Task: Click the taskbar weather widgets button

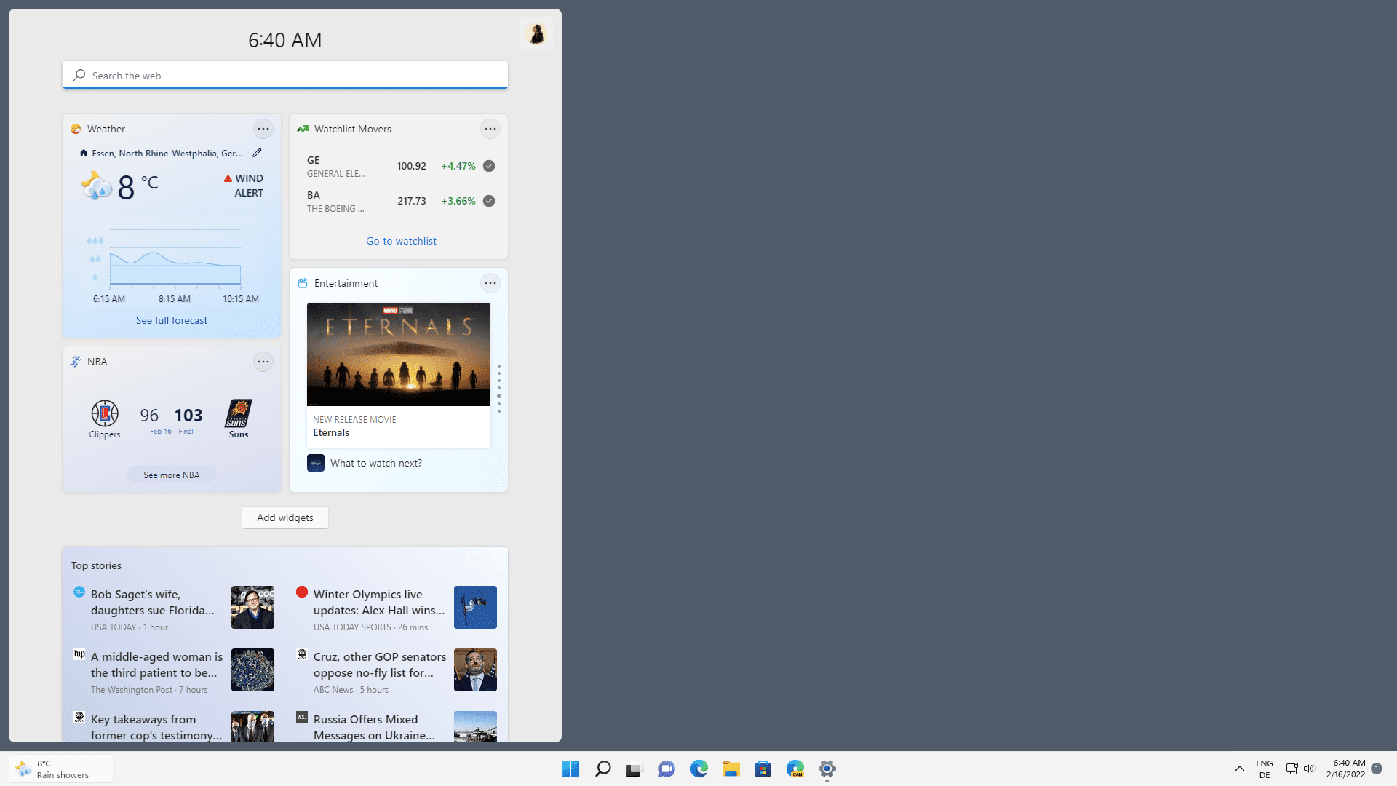Action: pos(61,769)
